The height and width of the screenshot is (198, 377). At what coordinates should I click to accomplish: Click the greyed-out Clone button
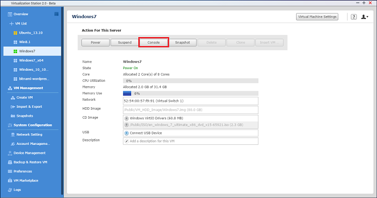[240, 43]
